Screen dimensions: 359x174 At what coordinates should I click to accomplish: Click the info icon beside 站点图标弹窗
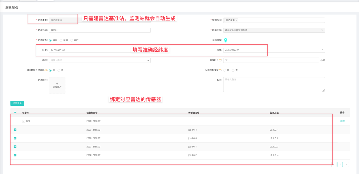click(220, 70)
